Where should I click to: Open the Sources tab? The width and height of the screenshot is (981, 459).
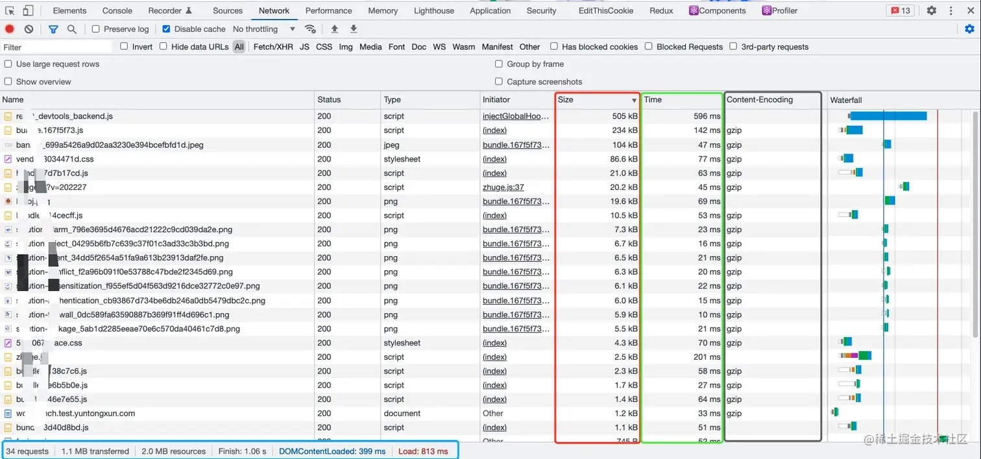228,10
